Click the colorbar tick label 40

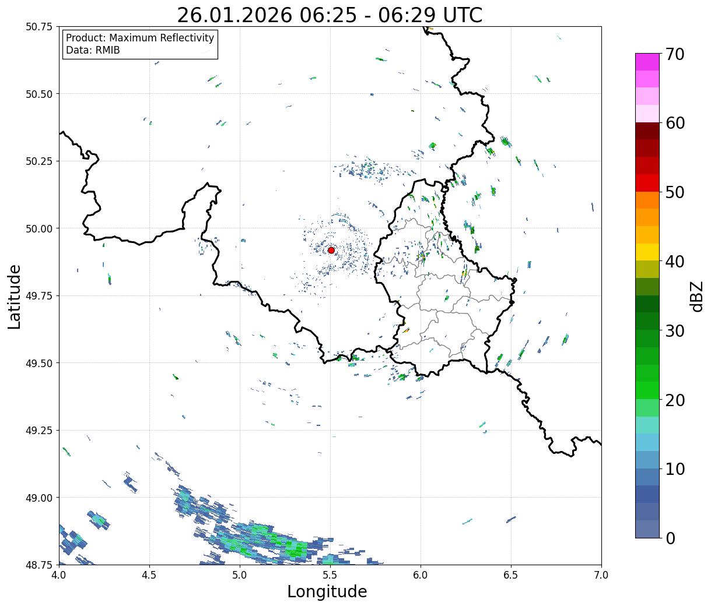(675, 262)
